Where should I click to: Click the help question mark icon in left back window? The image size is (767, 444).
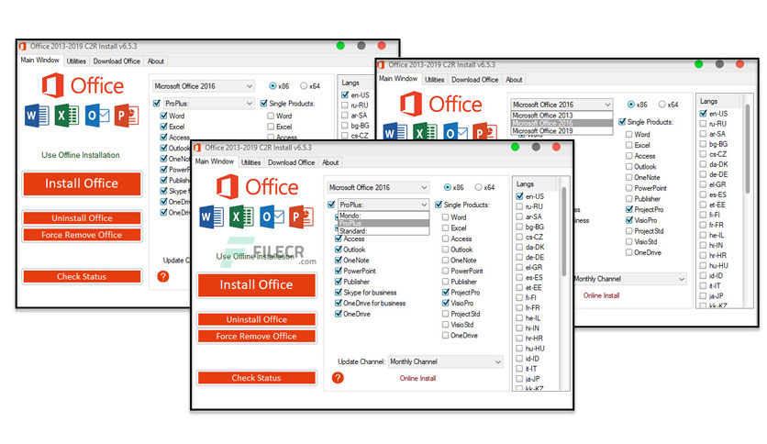[x=163, y=276]
